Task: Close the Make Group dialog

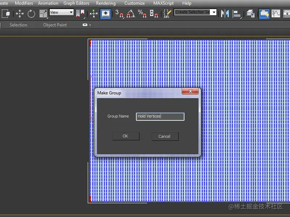Action: [x=190, y=91]
